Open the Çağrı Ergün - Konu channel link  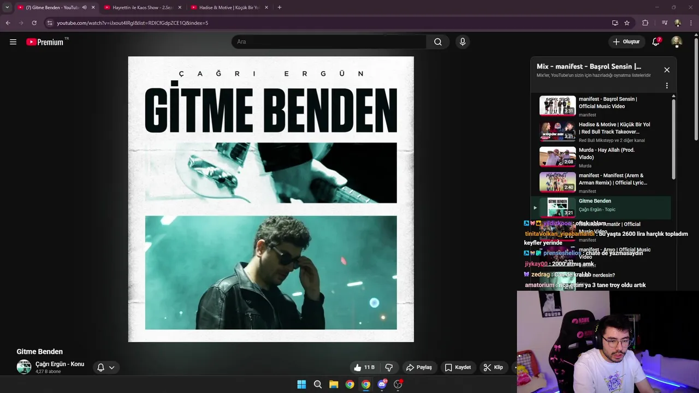point(60,364)
